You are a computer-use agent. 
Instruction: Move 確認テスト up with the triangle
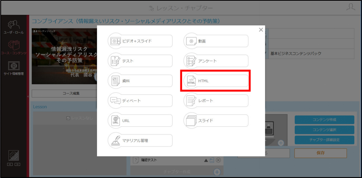(206, 160)
